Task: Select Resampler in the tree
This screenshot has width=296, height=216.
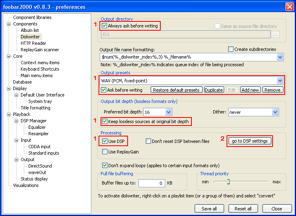Action: [38, 134]
